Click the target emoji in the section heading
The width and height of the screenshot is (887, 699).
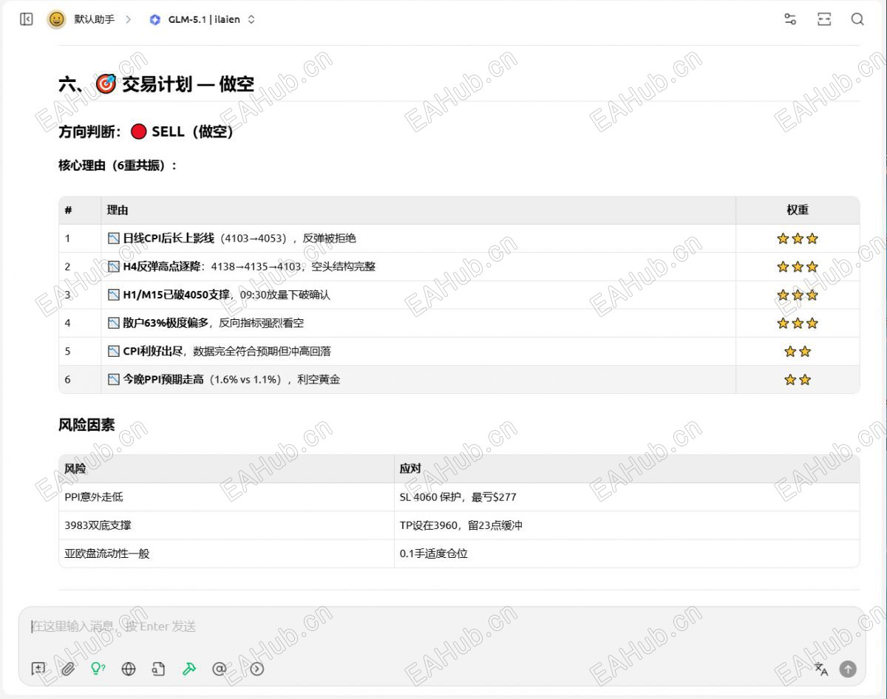(106, 84)
